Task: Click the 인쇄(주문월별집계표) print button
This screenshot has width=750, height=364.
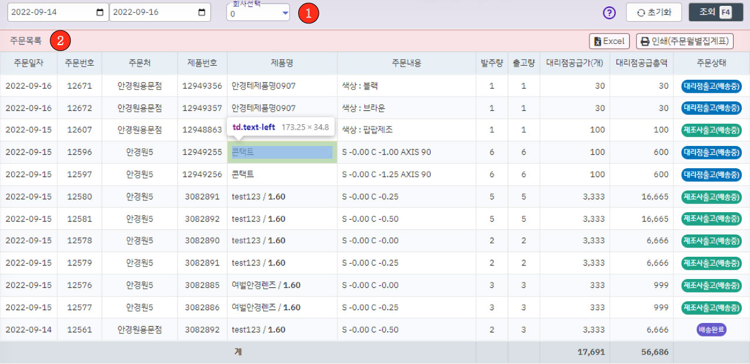Action: coord(684,41)
